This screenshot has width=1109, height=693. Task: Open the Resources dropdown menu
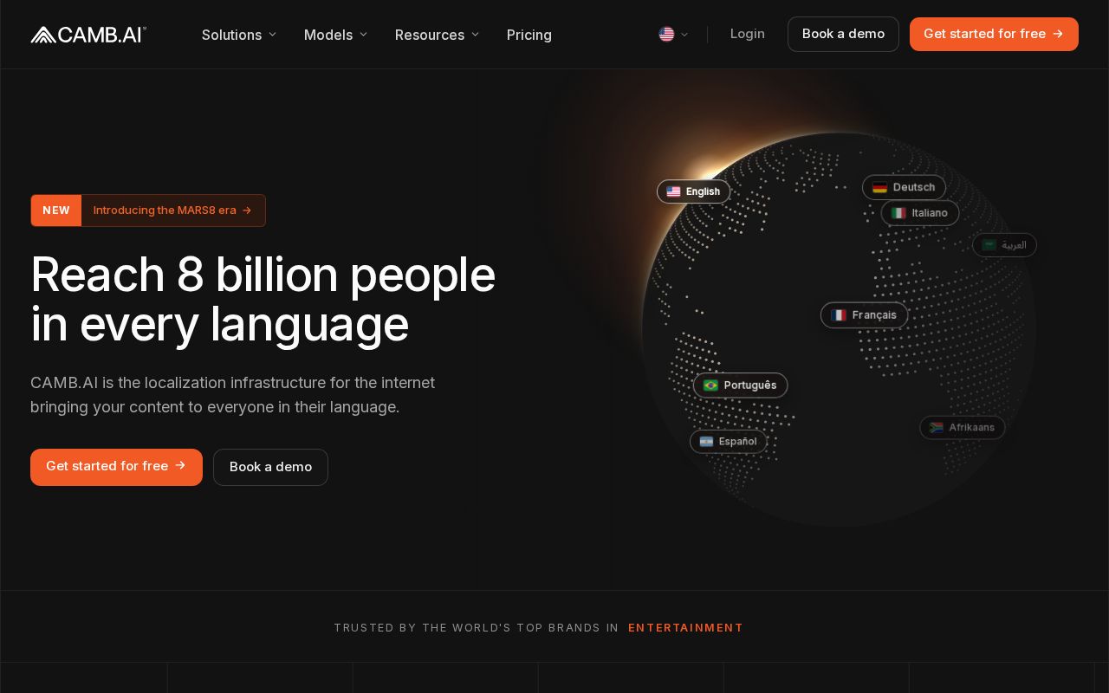click(438, 35)
